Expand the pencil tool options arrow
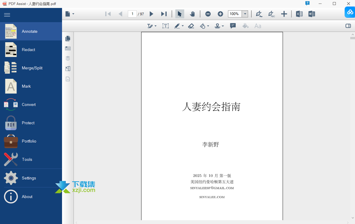This screenshot has height=224, width=355. 183,26
